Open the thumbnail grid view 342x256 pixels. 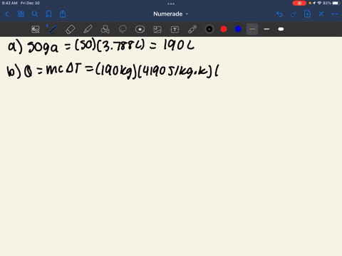pyautogui.click(x=21, y=14)
